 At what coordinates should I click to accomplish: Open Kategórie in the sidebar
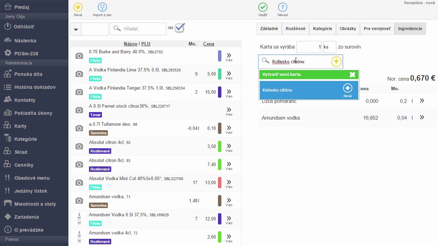coord(34,139)
